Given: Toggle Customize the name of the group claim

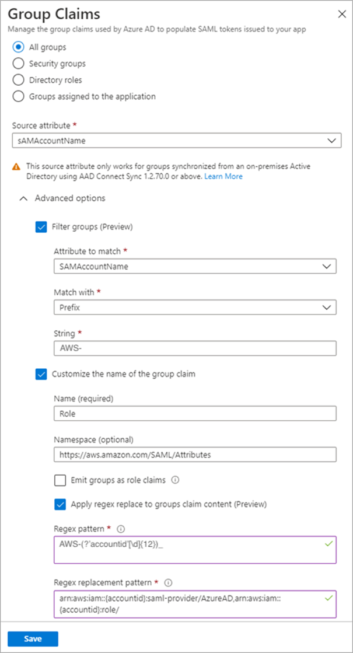Looking at the screenshot, I should coord(41,374).
